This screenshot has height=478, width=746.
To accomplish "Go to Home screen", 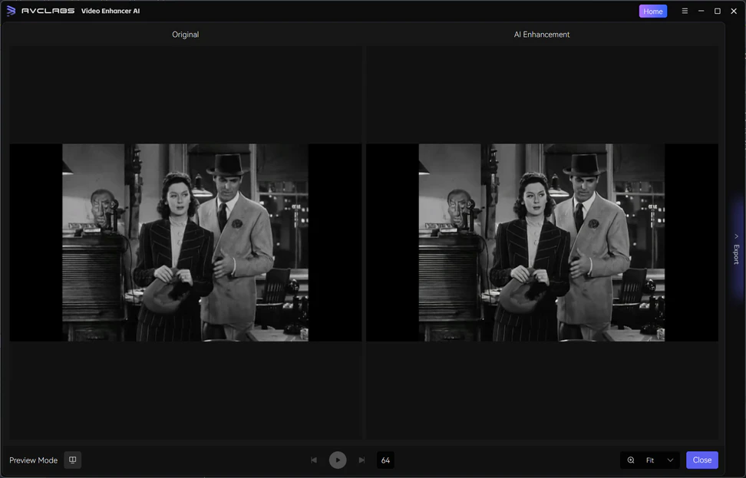I will coord(652,11).
